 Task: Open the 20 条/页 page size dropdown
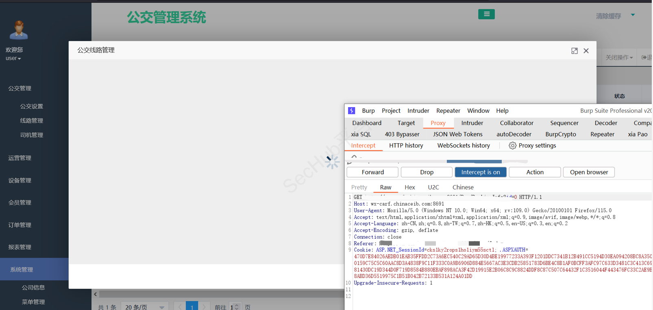click(144, 307)
